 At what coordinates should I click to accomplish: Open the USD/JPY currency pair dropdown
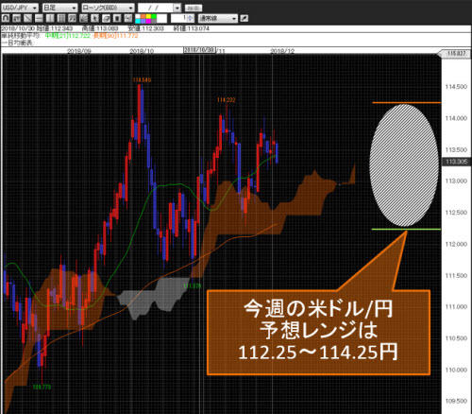point(20,8)
